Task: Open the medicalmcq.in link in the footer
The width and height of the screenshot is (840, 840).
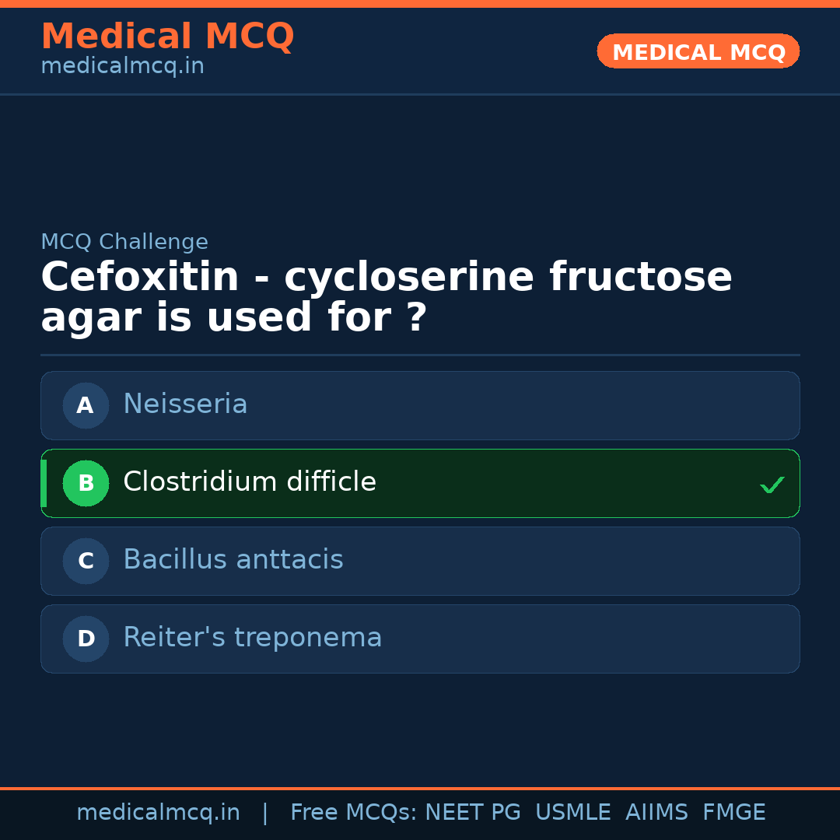Action: coord(158,813)
